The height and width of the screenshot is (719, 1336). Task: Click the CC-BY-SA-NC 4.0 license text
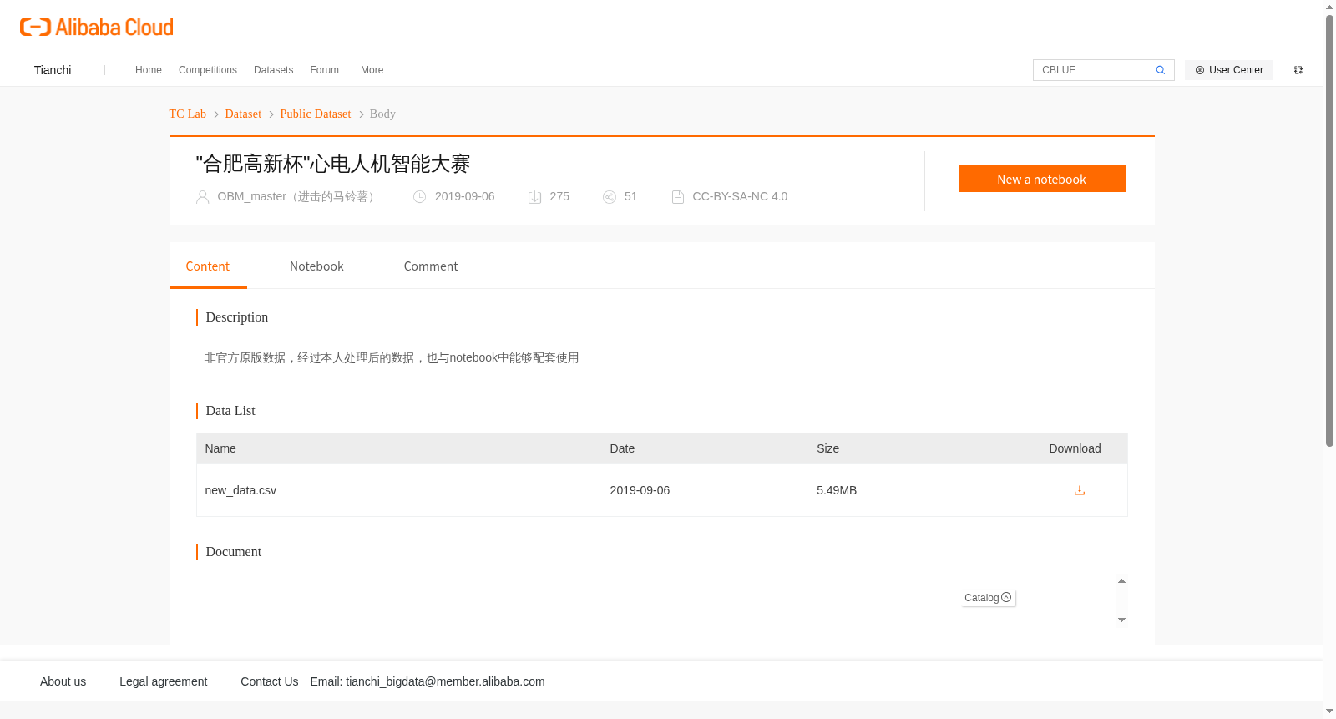coord(740,197)
